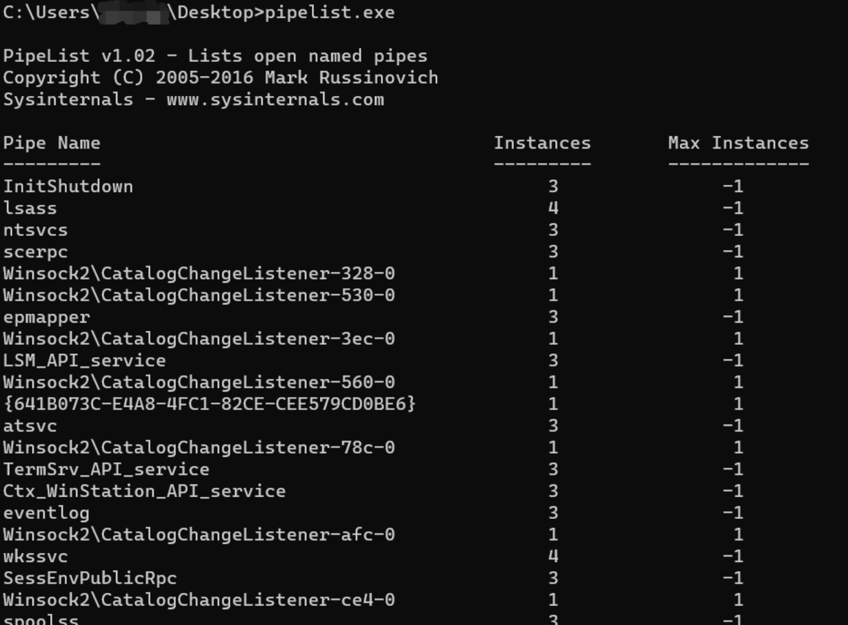Click the LSM_API_service pipe name

point(84,360)
